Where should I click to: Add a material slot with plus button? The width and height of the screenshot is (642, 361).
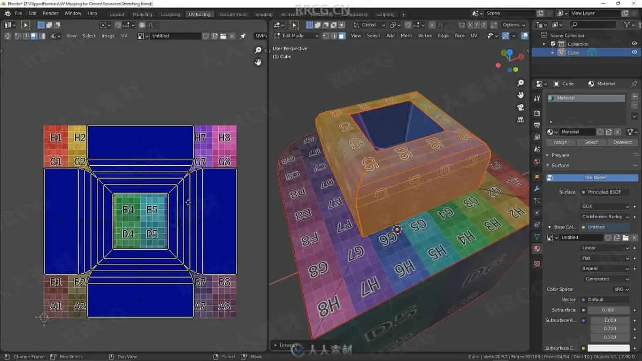coord(635,96)
